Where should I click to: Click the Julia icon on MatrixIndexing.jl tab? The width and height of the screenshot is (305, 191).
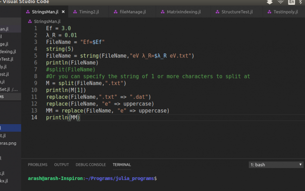click(x=163, y=12)
